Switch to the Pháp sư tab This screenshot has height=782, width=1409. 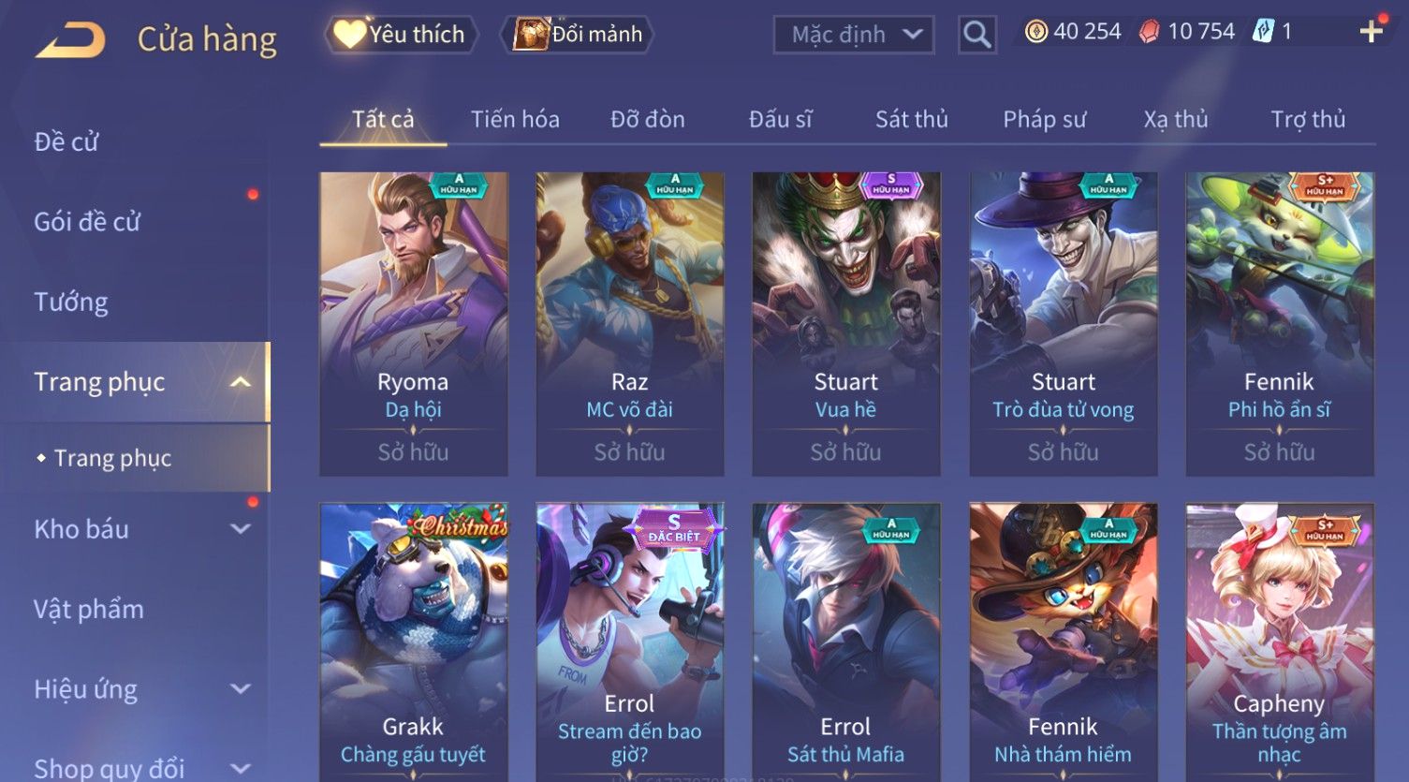[1044, 119]
